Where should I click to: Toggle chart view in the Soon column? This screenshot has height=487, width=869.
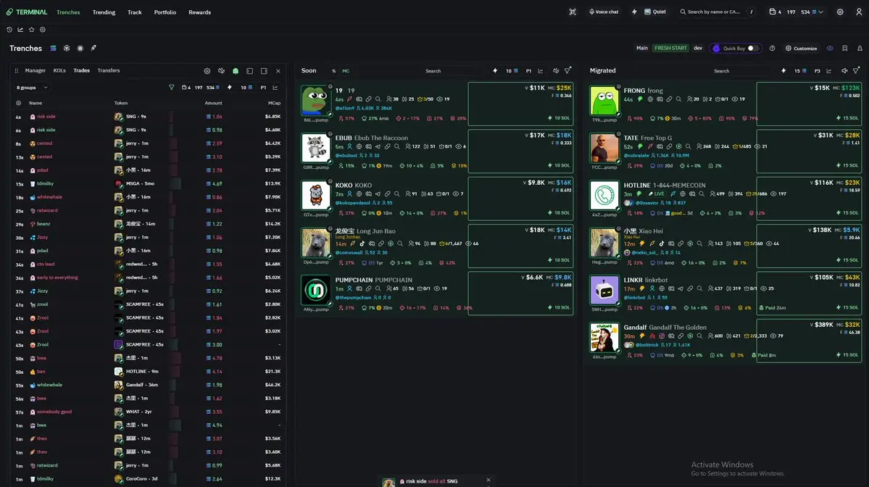coord(541,71)
